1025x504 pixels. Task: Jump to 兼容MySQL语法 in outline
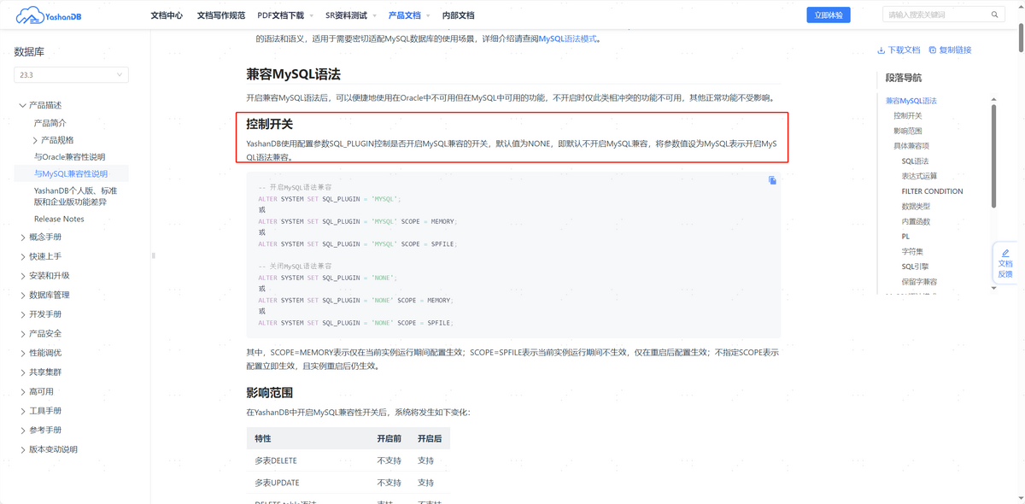click(911, 101)
